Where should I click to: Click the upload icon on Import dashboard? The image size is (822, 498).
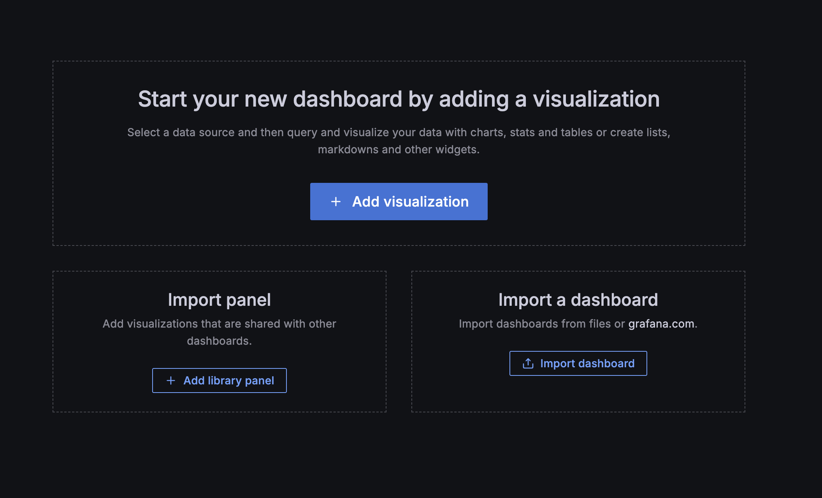point(527,363)
